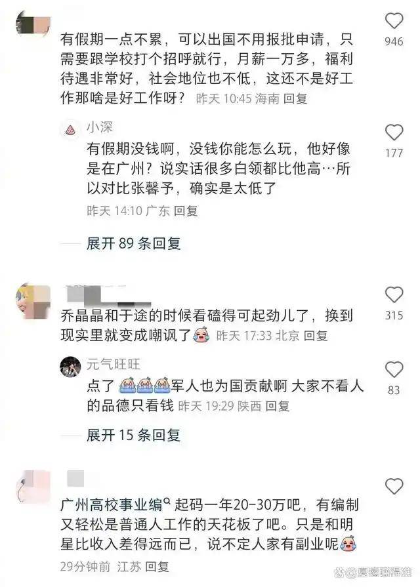This screenshot has width=420, height=587.
Task: Like 小深's reply with 177 likes
Action: 394,132
